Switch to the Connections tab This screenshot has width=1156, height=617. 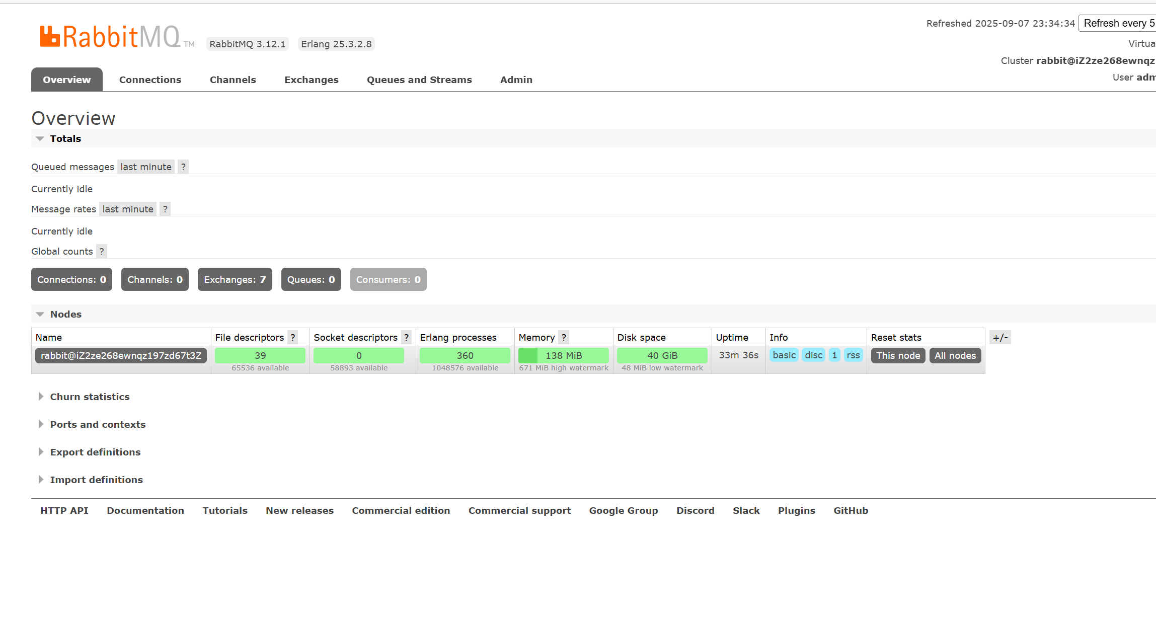click(150, 80)
